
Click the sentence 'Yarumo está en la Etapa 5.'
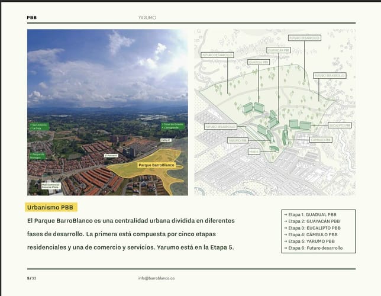pos(195,247)
